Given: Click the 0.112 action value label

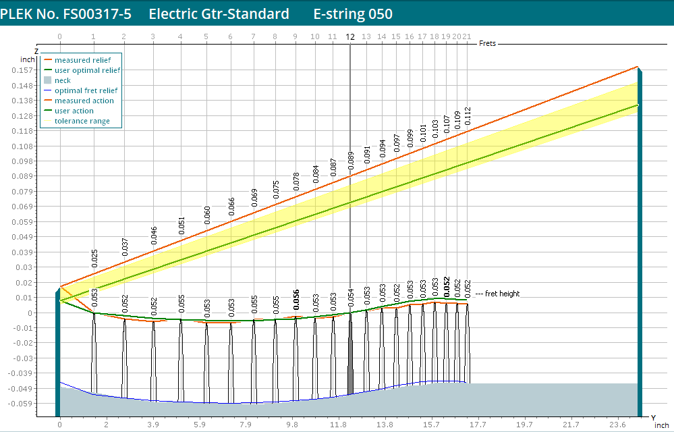Looking at the screenshot, I should 468,115.
